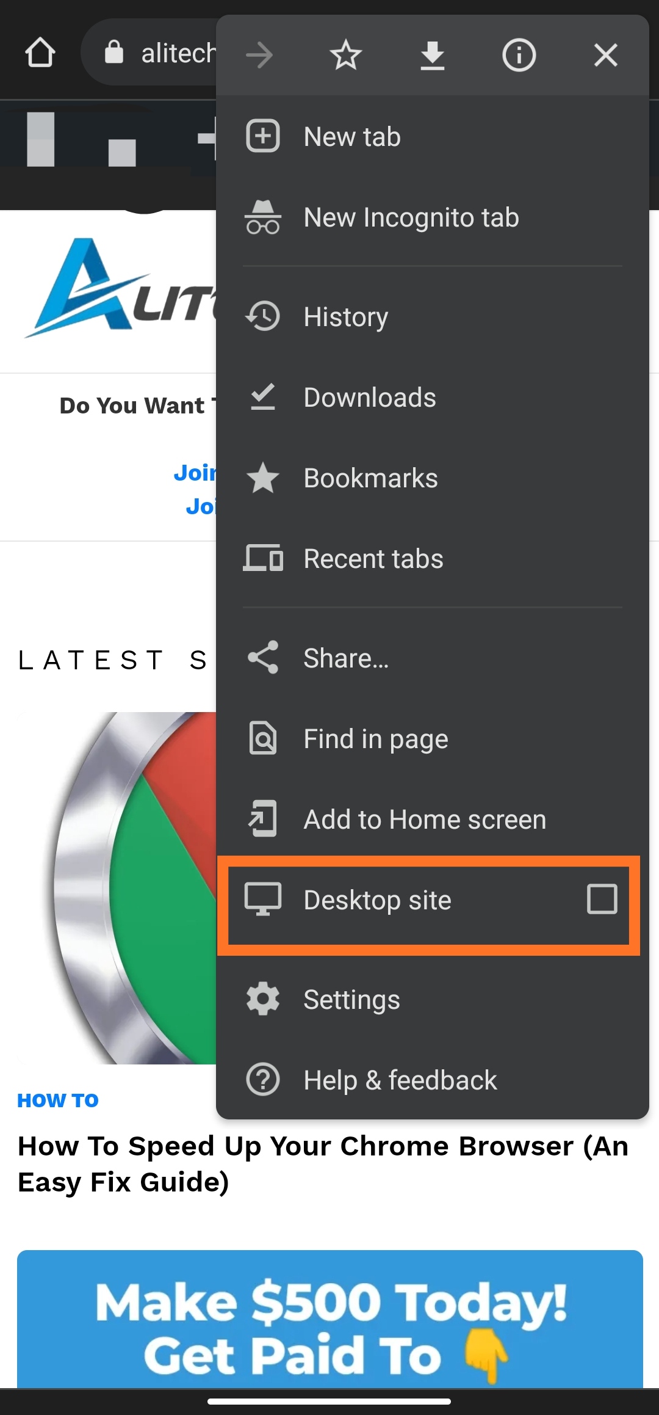Tap the New tab plus icon
Screen dimensions: 659x1415
pos(263,136)
